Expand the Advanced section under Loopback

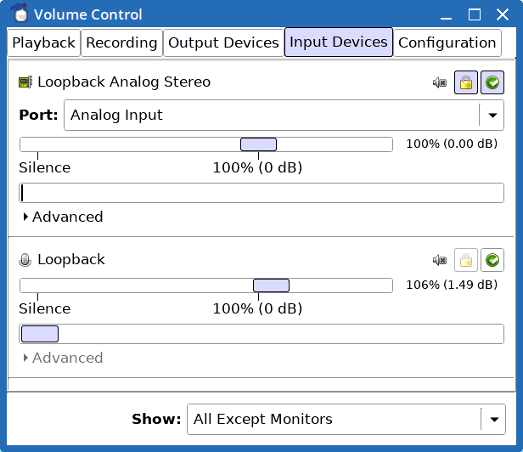tap(63, 358)
